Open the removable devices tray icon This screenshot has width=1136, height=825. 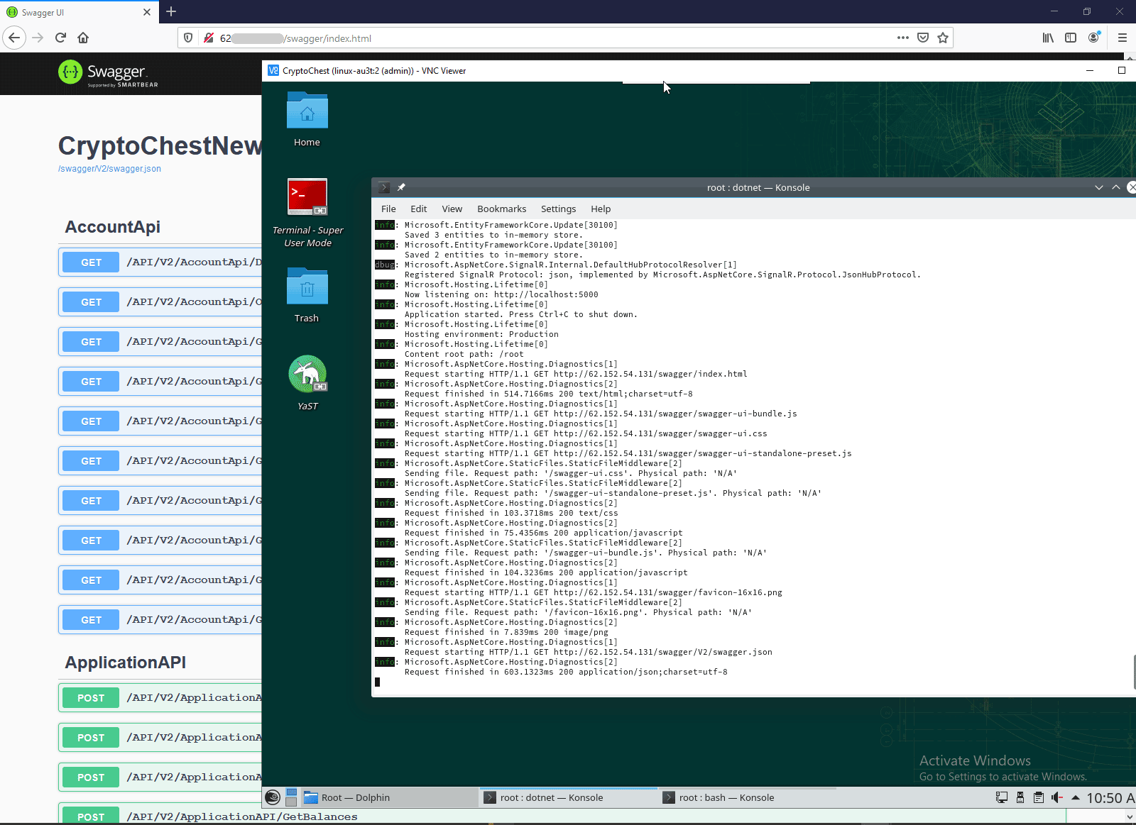pos(1020,797)
